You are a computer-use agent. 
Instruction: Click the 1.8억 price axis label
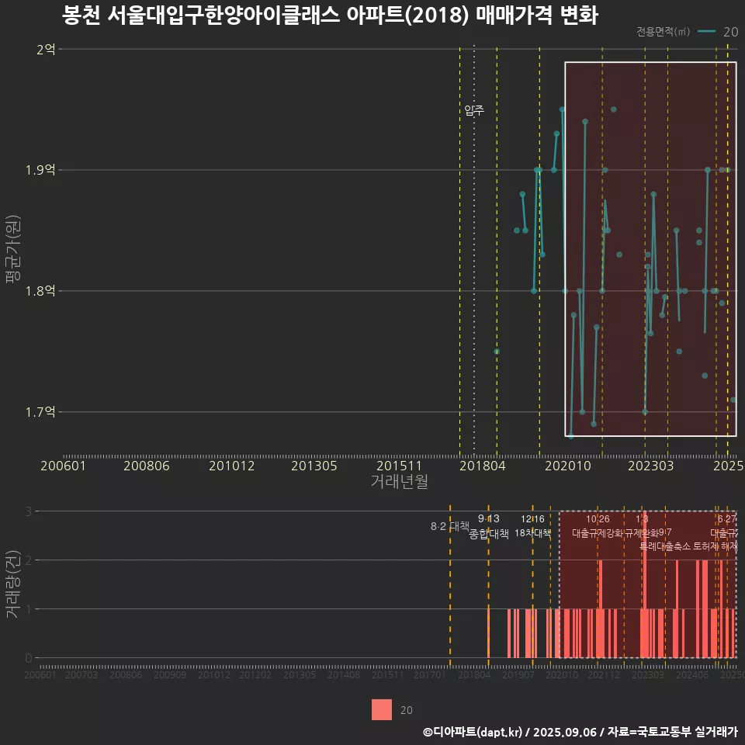(x=41, y=291)
